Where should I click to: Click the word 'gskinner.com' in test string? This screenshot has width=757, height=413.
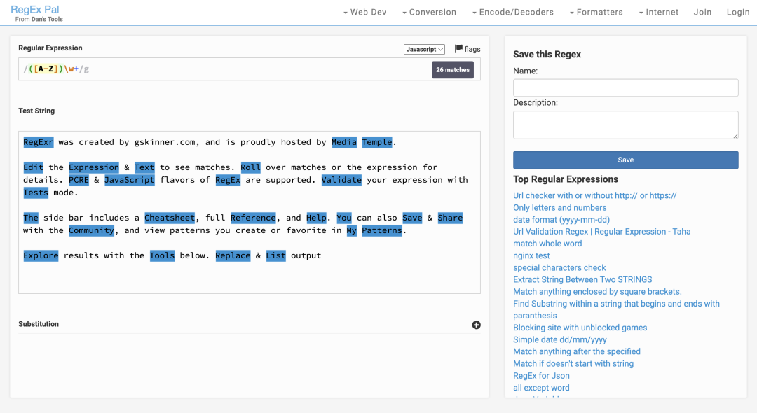click(165, 142)
